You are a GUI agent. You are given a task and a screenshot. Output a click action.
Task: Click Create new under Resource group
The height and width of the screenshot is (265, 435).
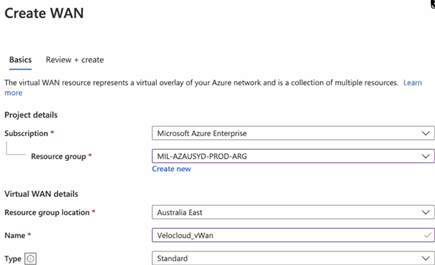(x=171, y=169)
